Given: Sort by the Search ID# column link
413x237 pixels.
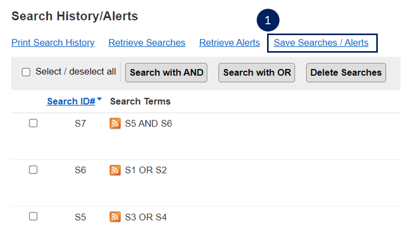Looking at the screenshot, I should 71,101.
